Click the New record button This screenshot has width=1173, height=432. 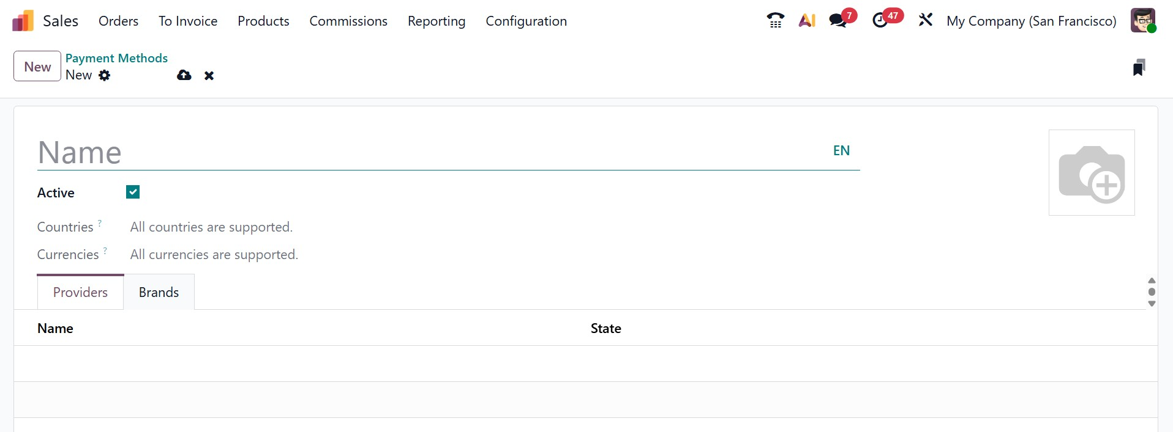(x=37, y=67)
